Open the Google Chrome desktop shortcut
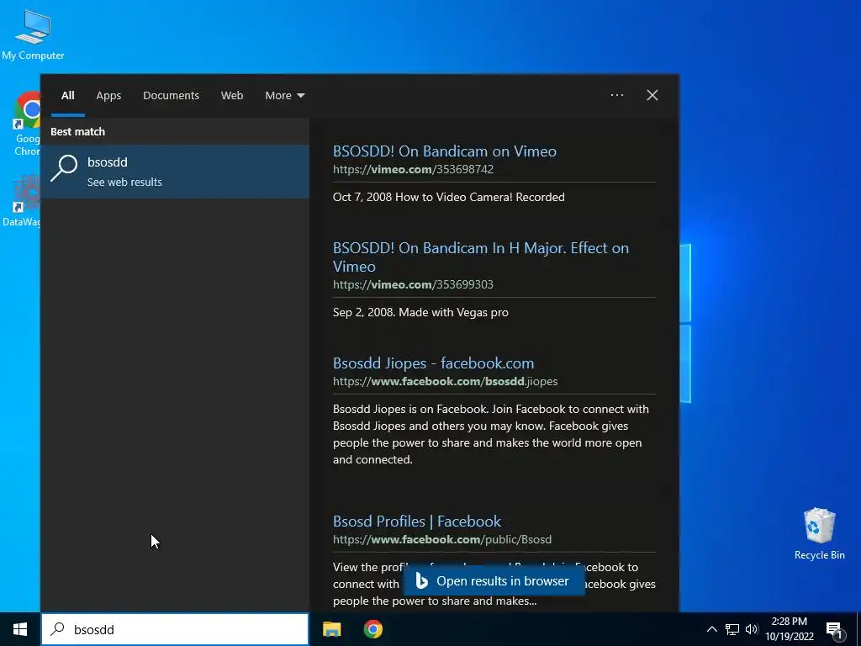The height and width of the screenshot is (646, 861). [x=26, y=124]
